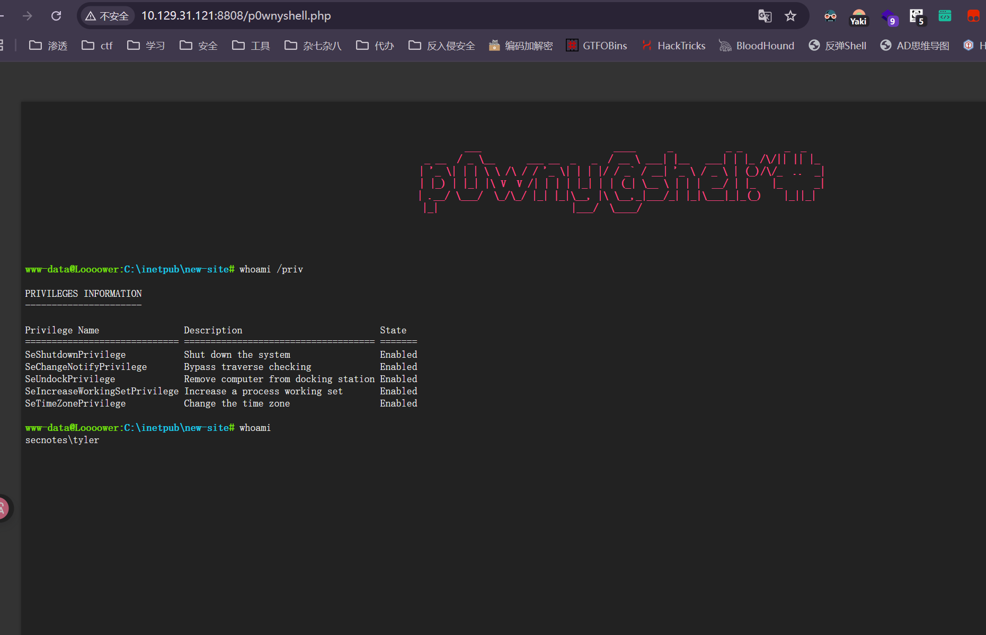Expand the 渗透 bookmark folder
The height and width of the screenshot is (635, 986).
48,46
